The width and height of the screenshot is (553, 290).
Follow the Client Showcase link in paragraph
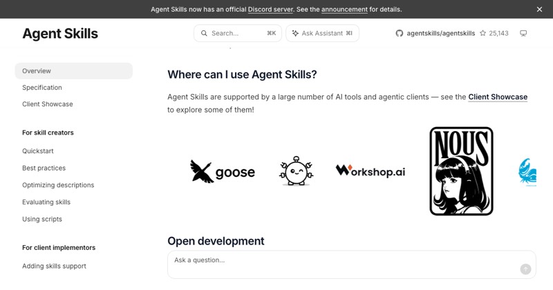498,97
